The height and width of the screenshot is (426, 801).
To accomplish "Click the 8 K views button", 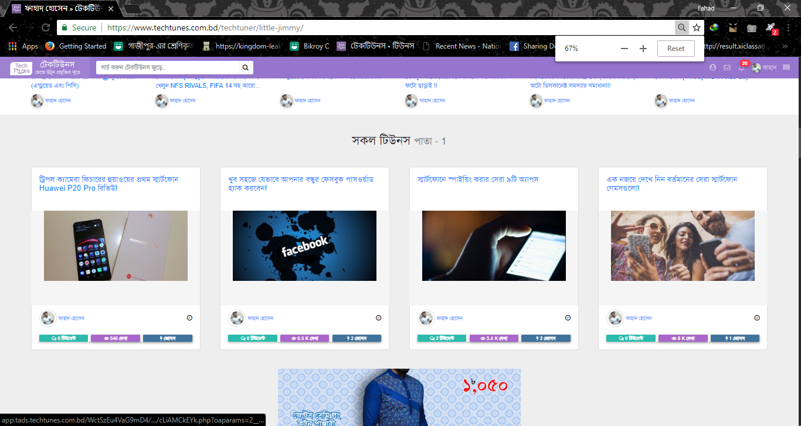I will pyautogui.click(x=683, y=338).
